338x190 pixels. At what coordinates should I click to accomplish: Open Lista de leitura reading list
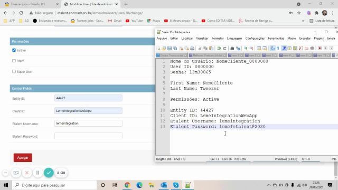(322, 21)
